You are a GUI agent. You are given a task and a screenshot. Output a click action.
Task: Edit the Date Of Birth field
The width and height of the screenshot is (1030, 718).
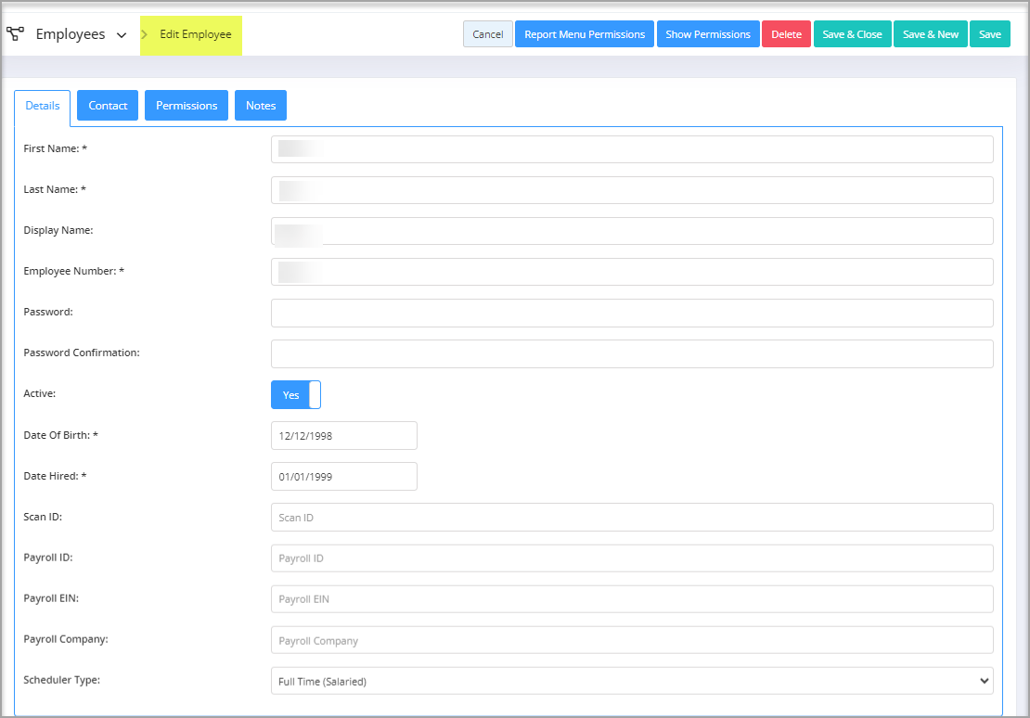click(344, 435)
